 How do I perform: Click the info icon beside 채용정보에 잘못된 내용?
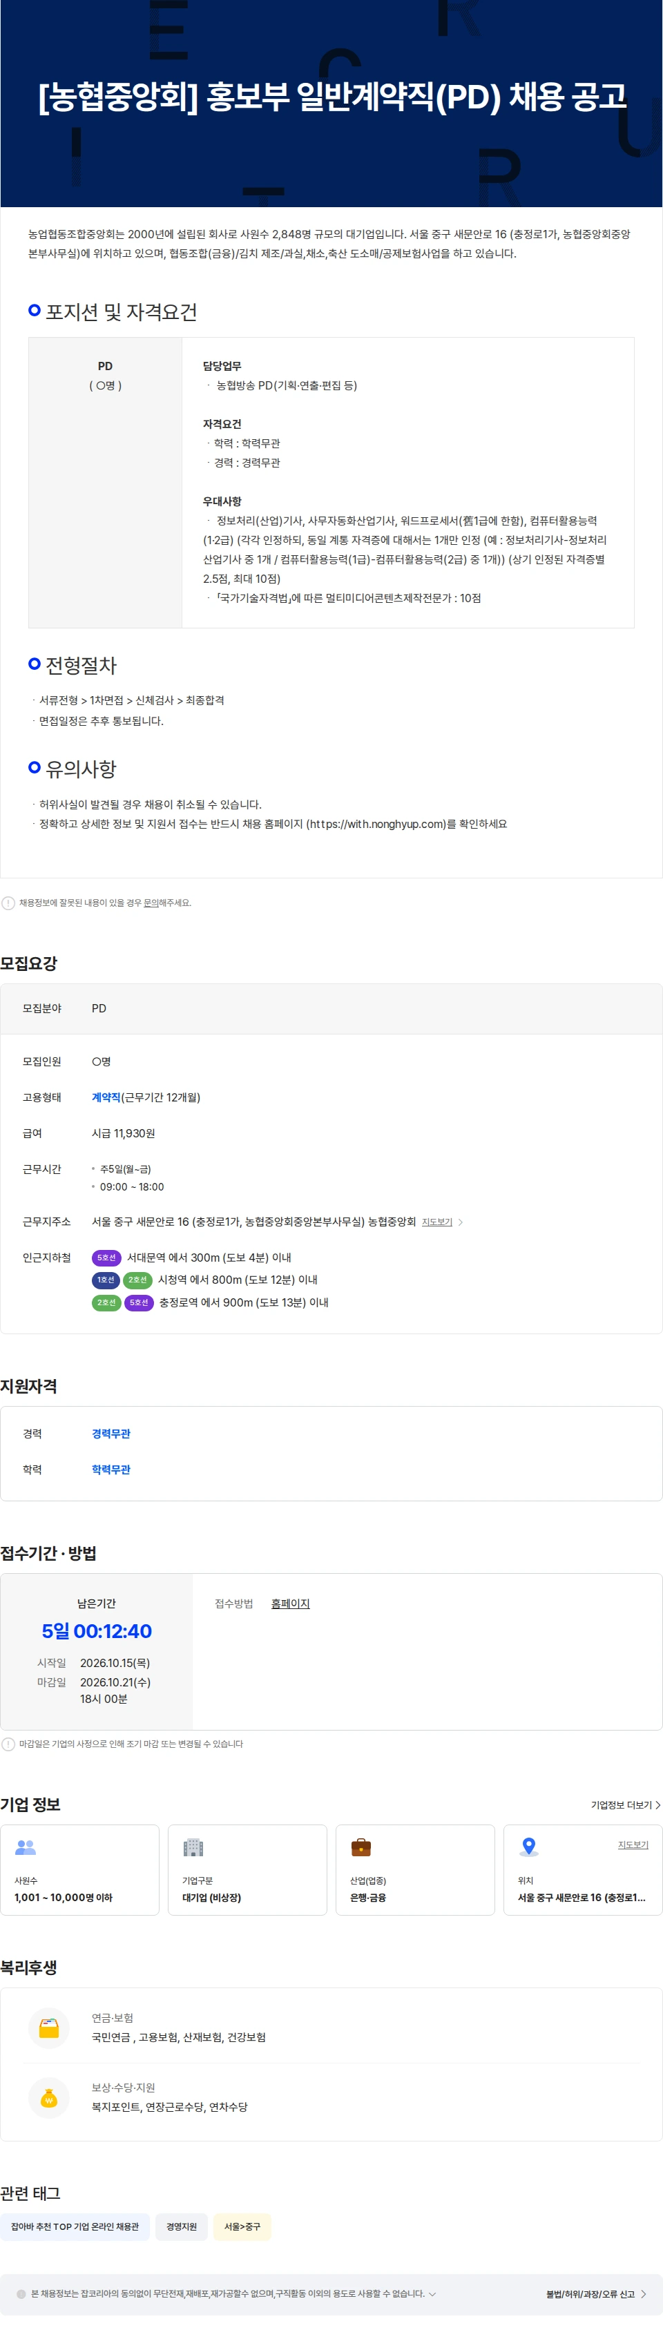pos(8,903)
